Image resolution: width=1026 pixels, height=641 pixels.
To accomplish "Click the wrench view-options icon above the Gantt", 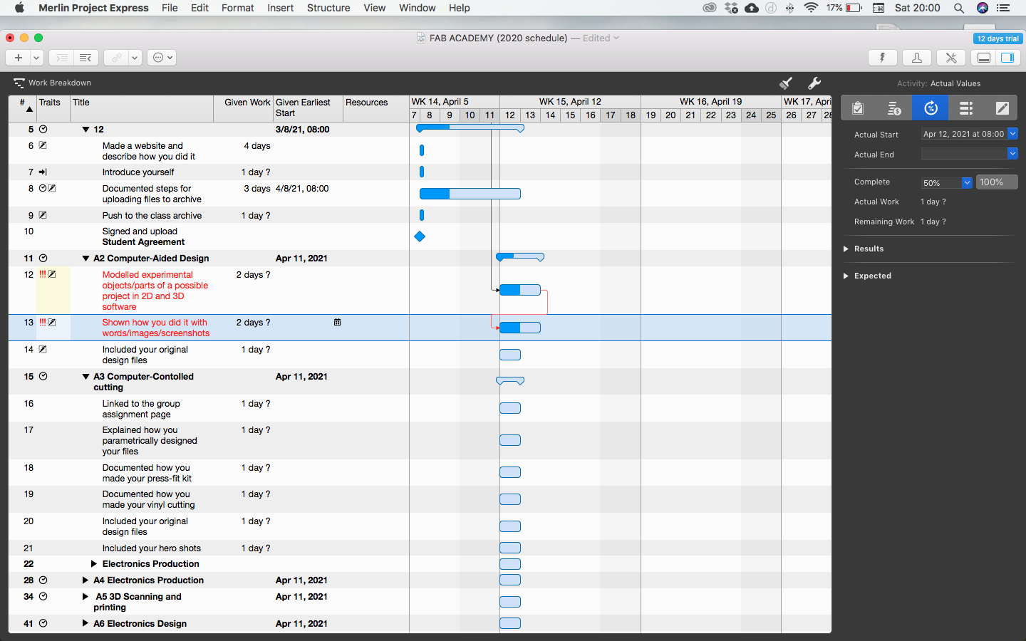I will tap(814, 83).
